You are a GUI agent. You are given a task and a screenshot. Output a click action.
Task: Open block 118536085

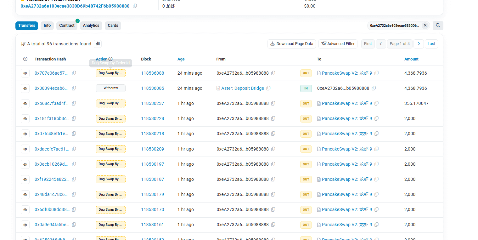click(x=153, y=88)
